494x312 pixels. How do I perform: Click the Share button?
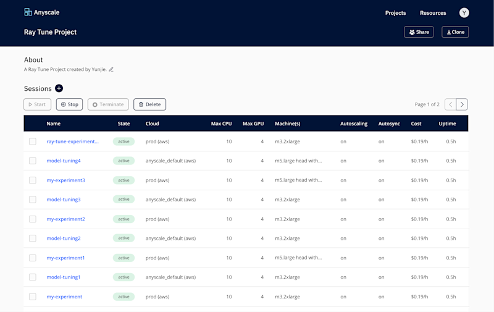pos(419,32)
